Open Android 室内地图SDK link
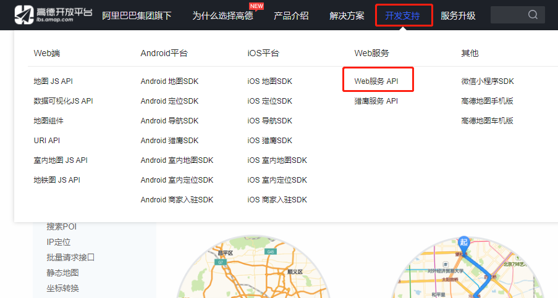The height and width of the screenshot is (298, 558). click(x=177, y=160)
